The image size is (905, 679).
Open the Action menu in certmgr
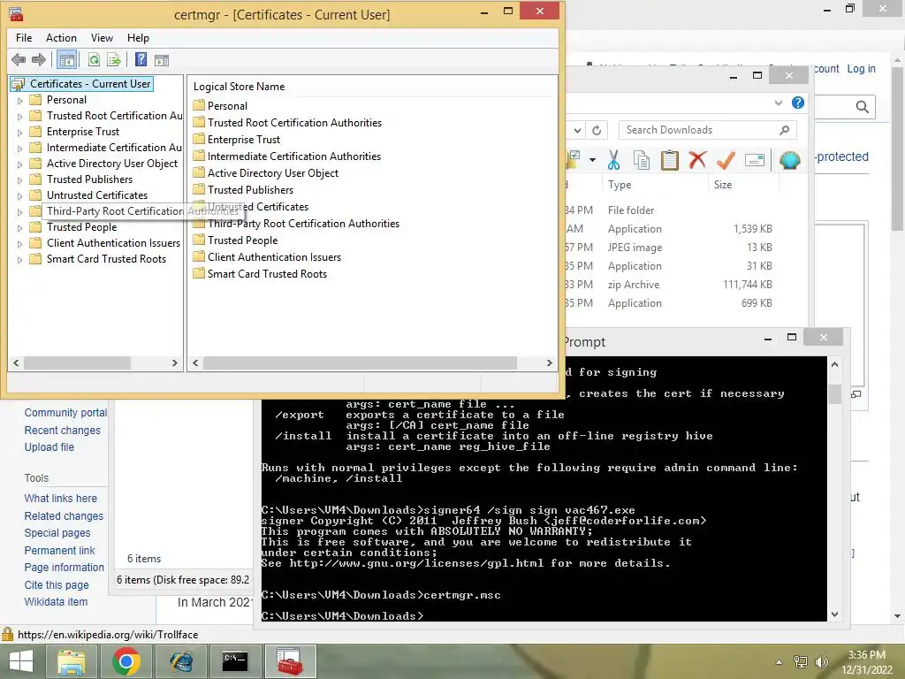[61, 37]
